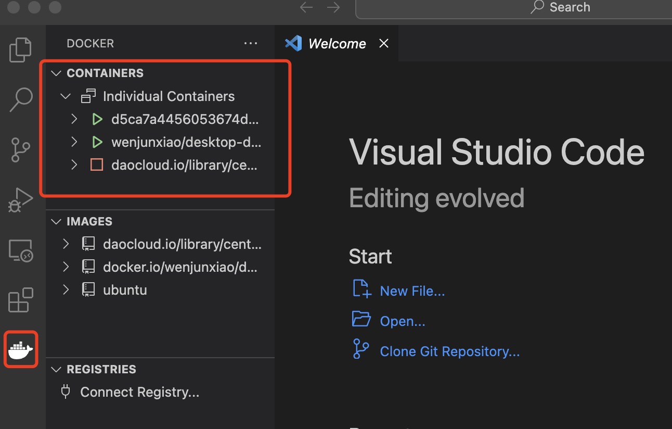Expand the ubuntu image entry
The width and height of the screenshot is (672, 429).
[x=66, y=289]
